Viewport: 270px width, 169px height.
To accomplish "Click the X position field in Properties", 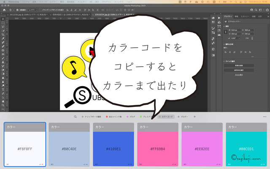I will (249, 30).
